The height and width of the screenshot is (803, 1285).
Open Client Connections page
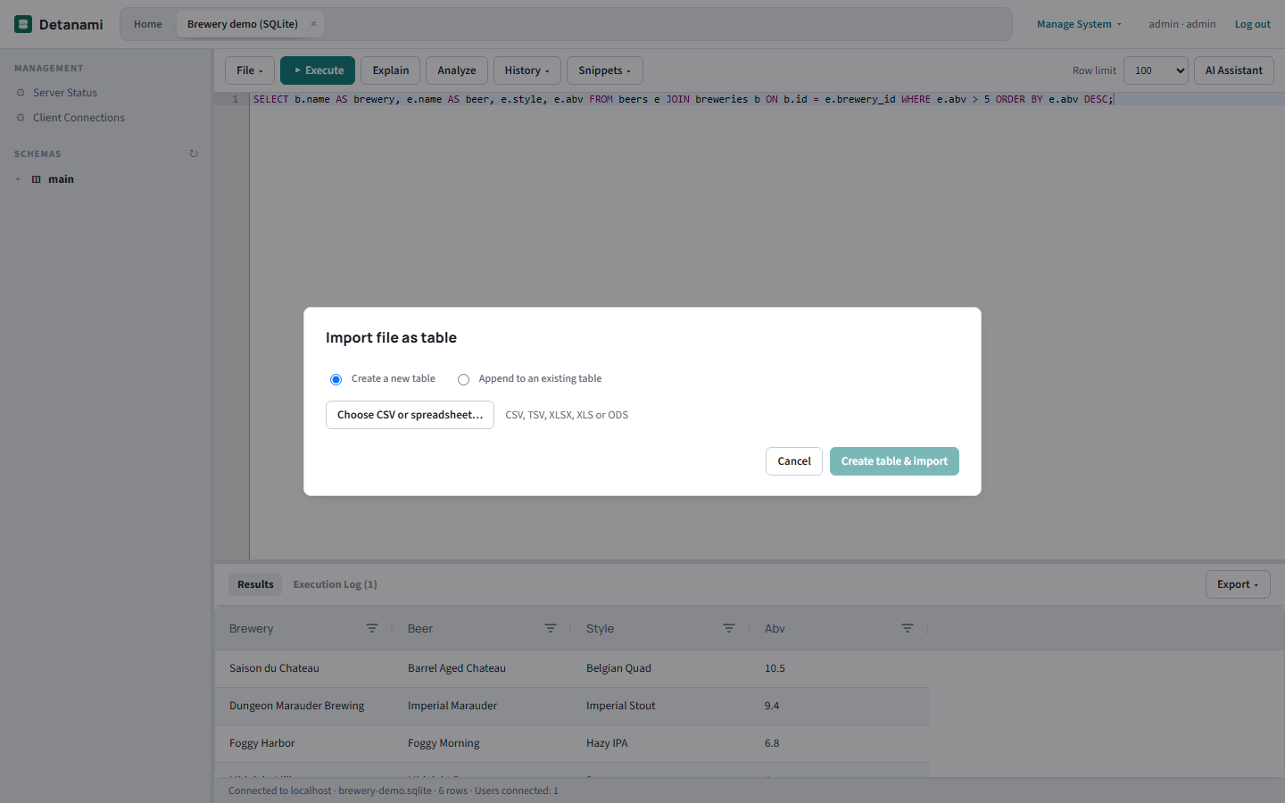point(79,118)
